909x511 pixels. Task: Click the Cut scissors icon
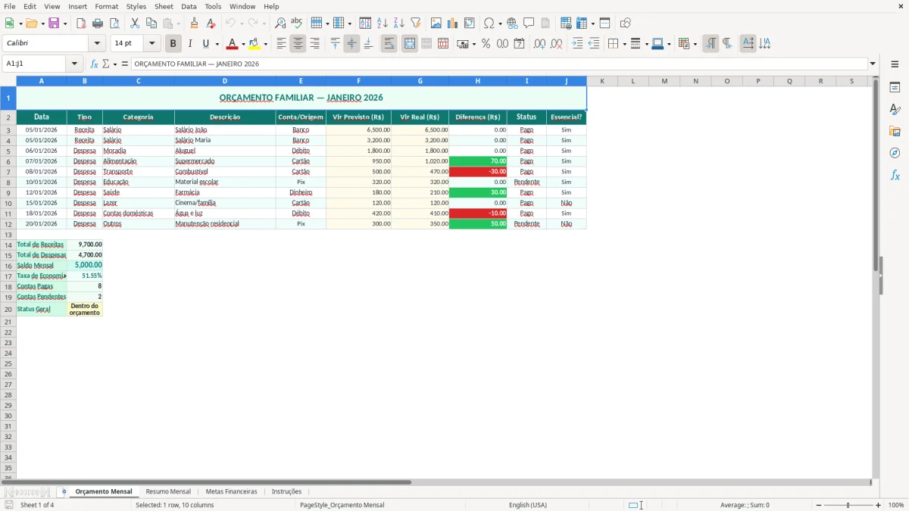(x=135, y=23)
